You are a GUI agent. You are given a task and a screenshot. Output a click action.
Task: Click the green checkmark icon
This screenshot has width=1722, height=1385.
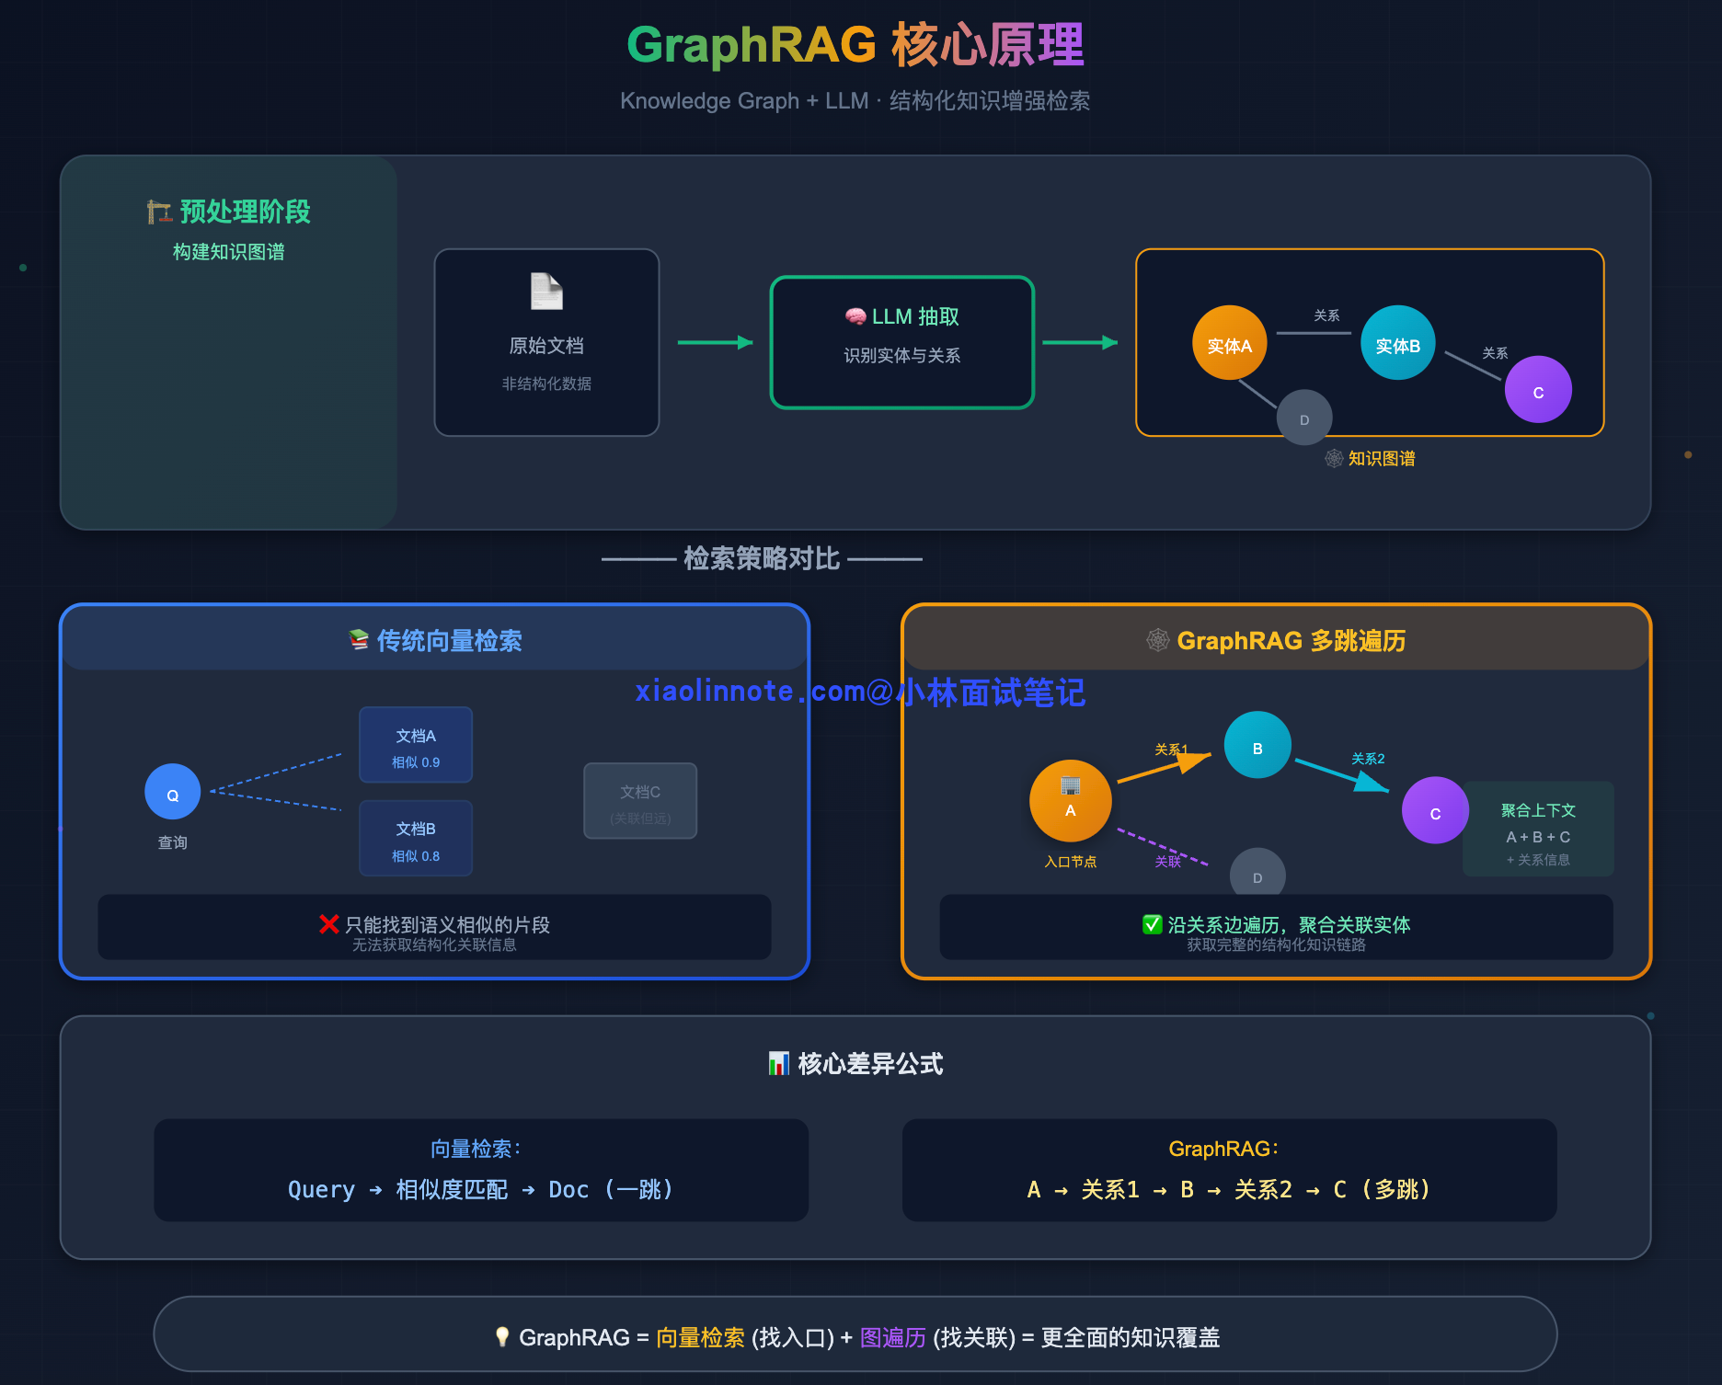[x=1152, y=924]
